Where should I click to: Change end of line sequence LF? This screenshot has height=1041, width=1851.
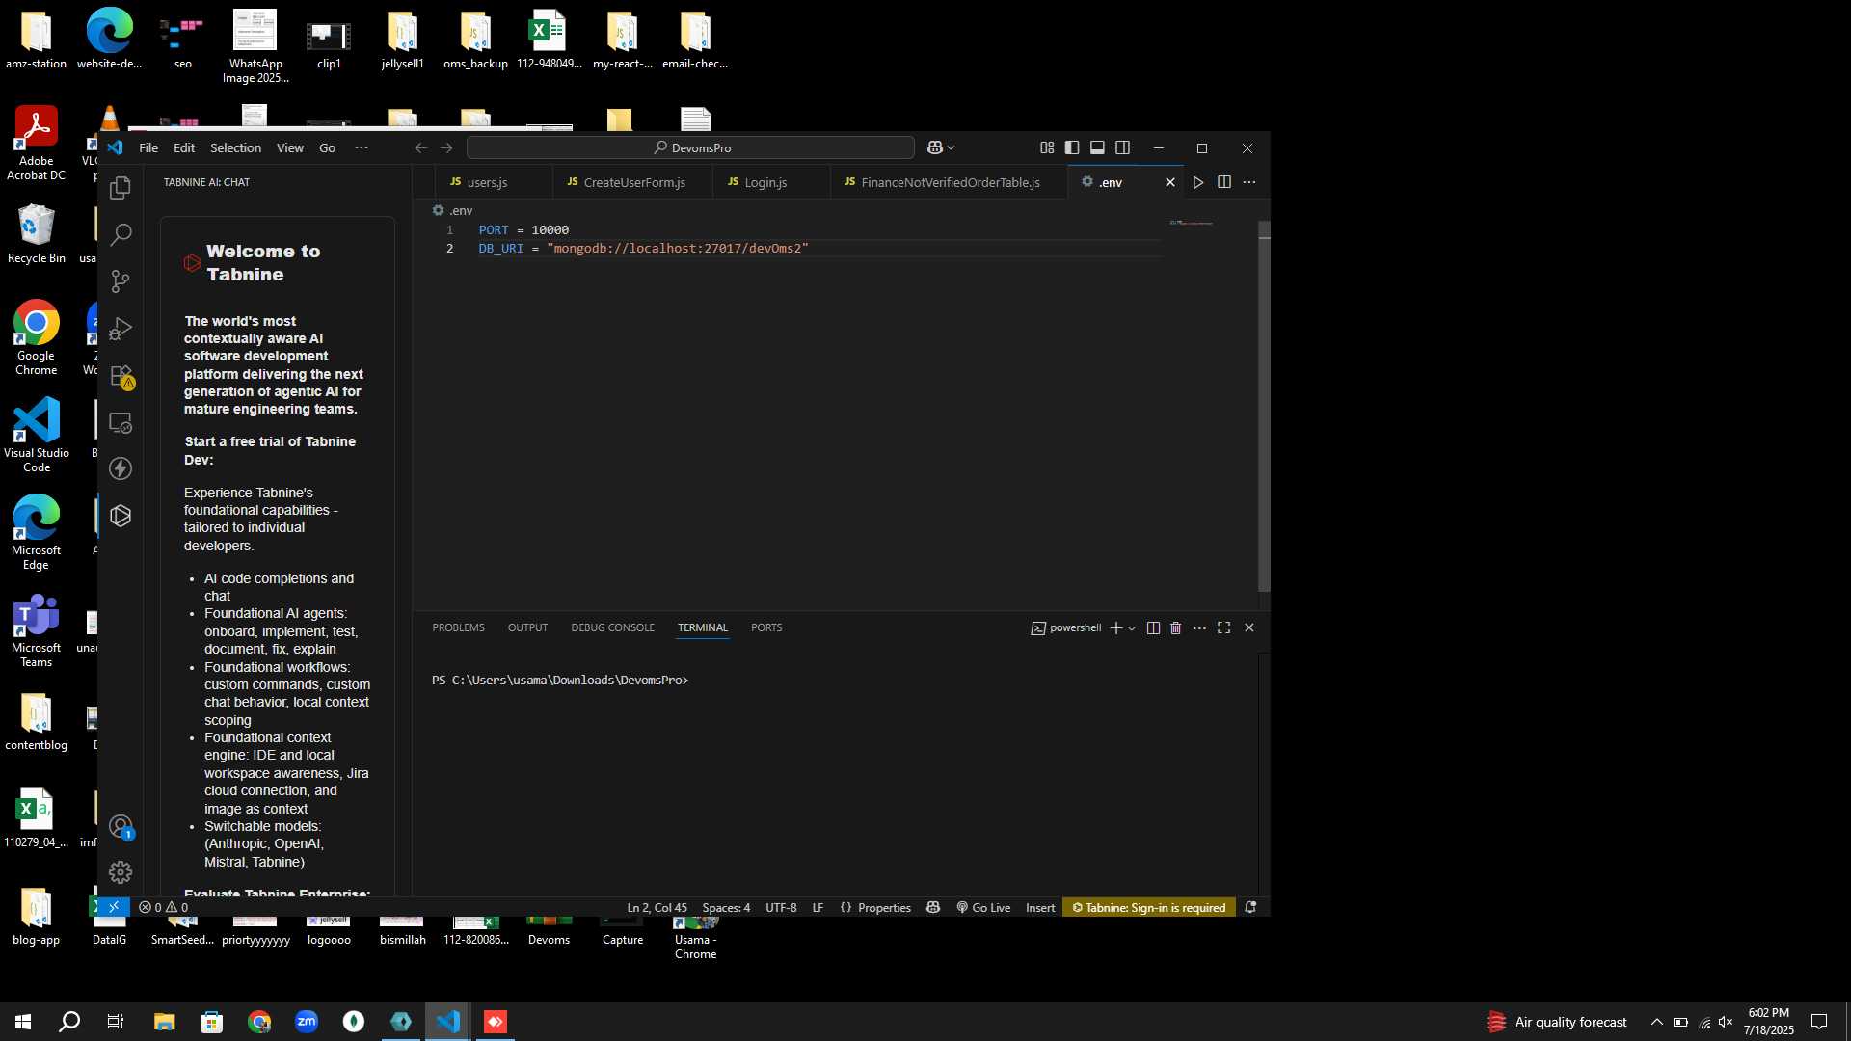click(818, 907)
